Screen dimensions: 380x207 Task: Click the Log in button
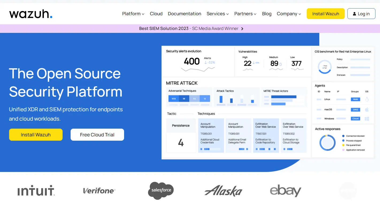(361, 14)
